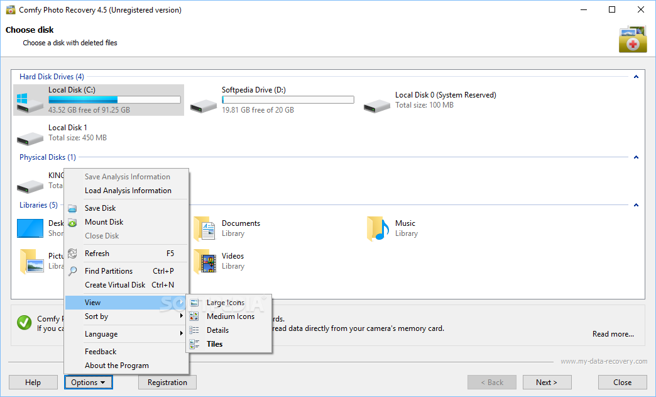656x397 pixels.
Task: Choose Feedback from the menu
Action: pyautogui.click(x=127, y=351)
